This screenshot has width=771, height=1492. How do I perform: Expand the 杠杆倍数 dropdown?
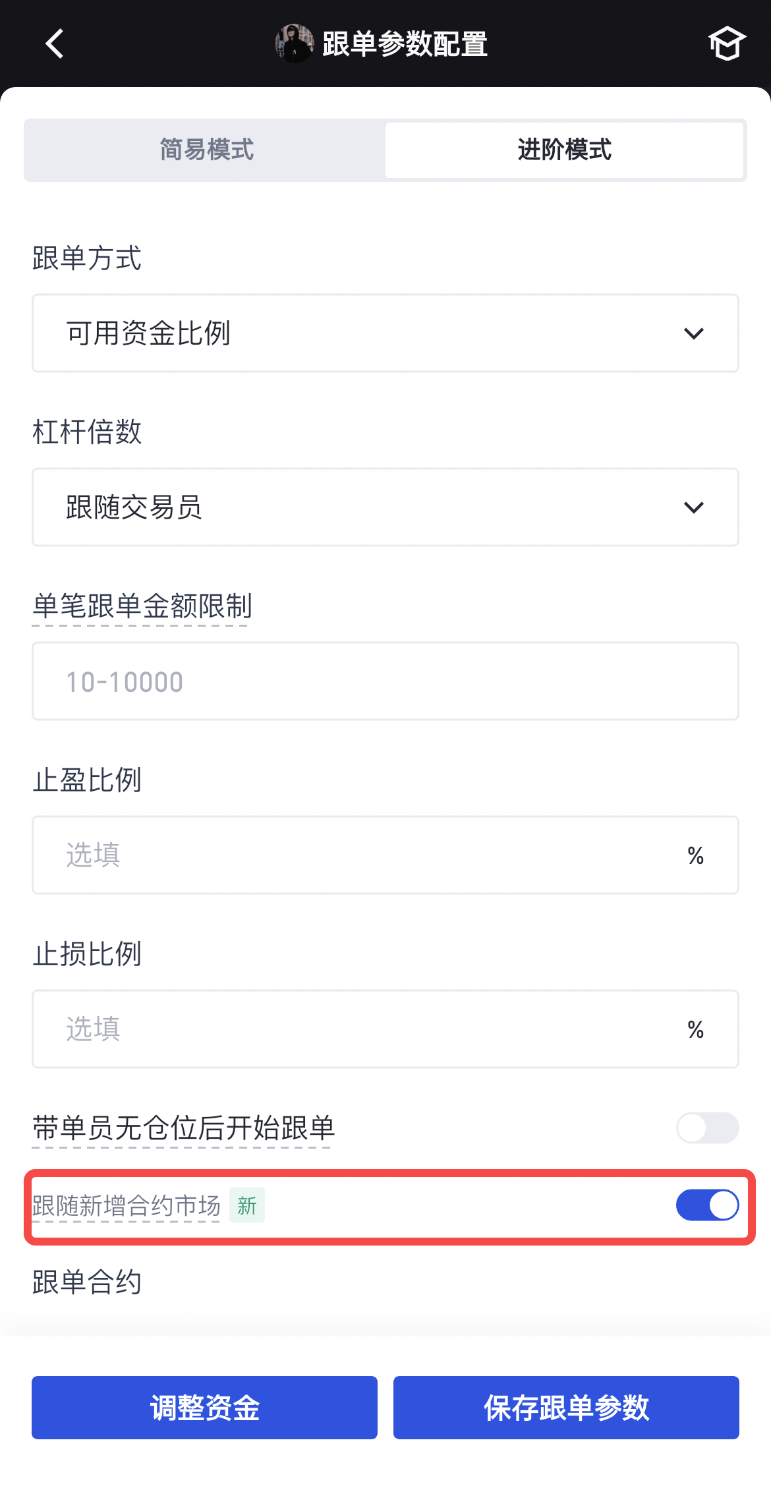[385, 507]
